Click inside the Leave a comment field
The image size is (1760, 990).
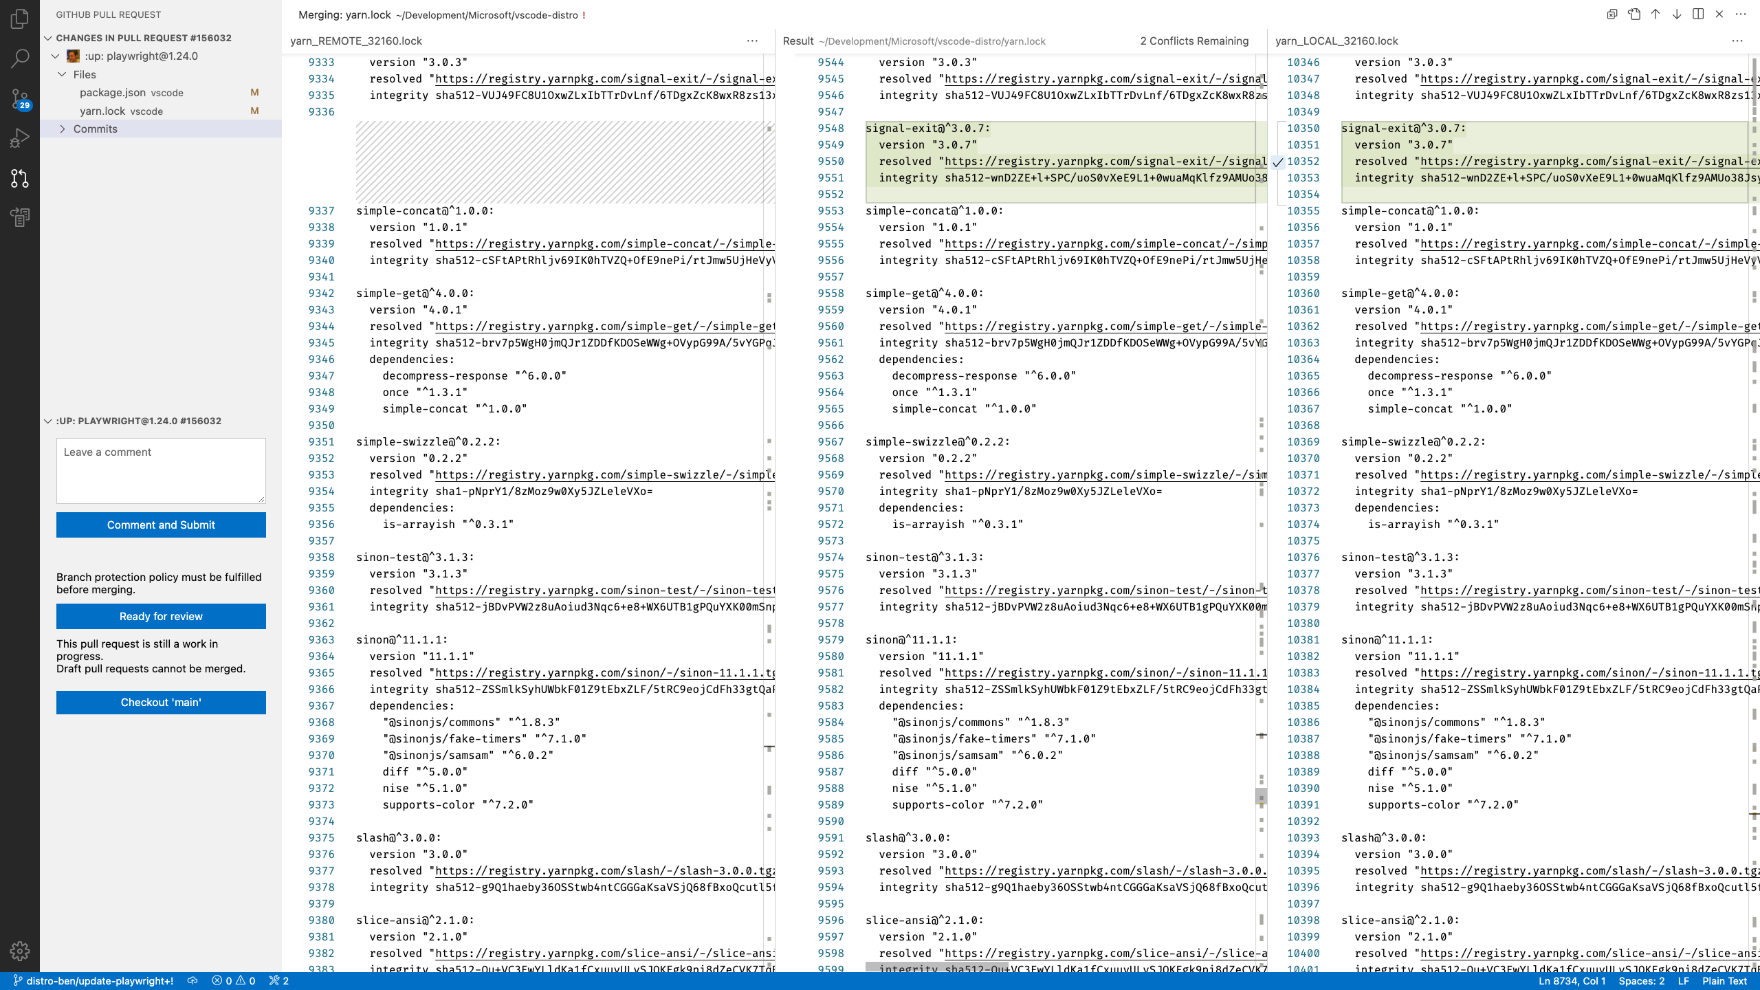tap(161, 470)
